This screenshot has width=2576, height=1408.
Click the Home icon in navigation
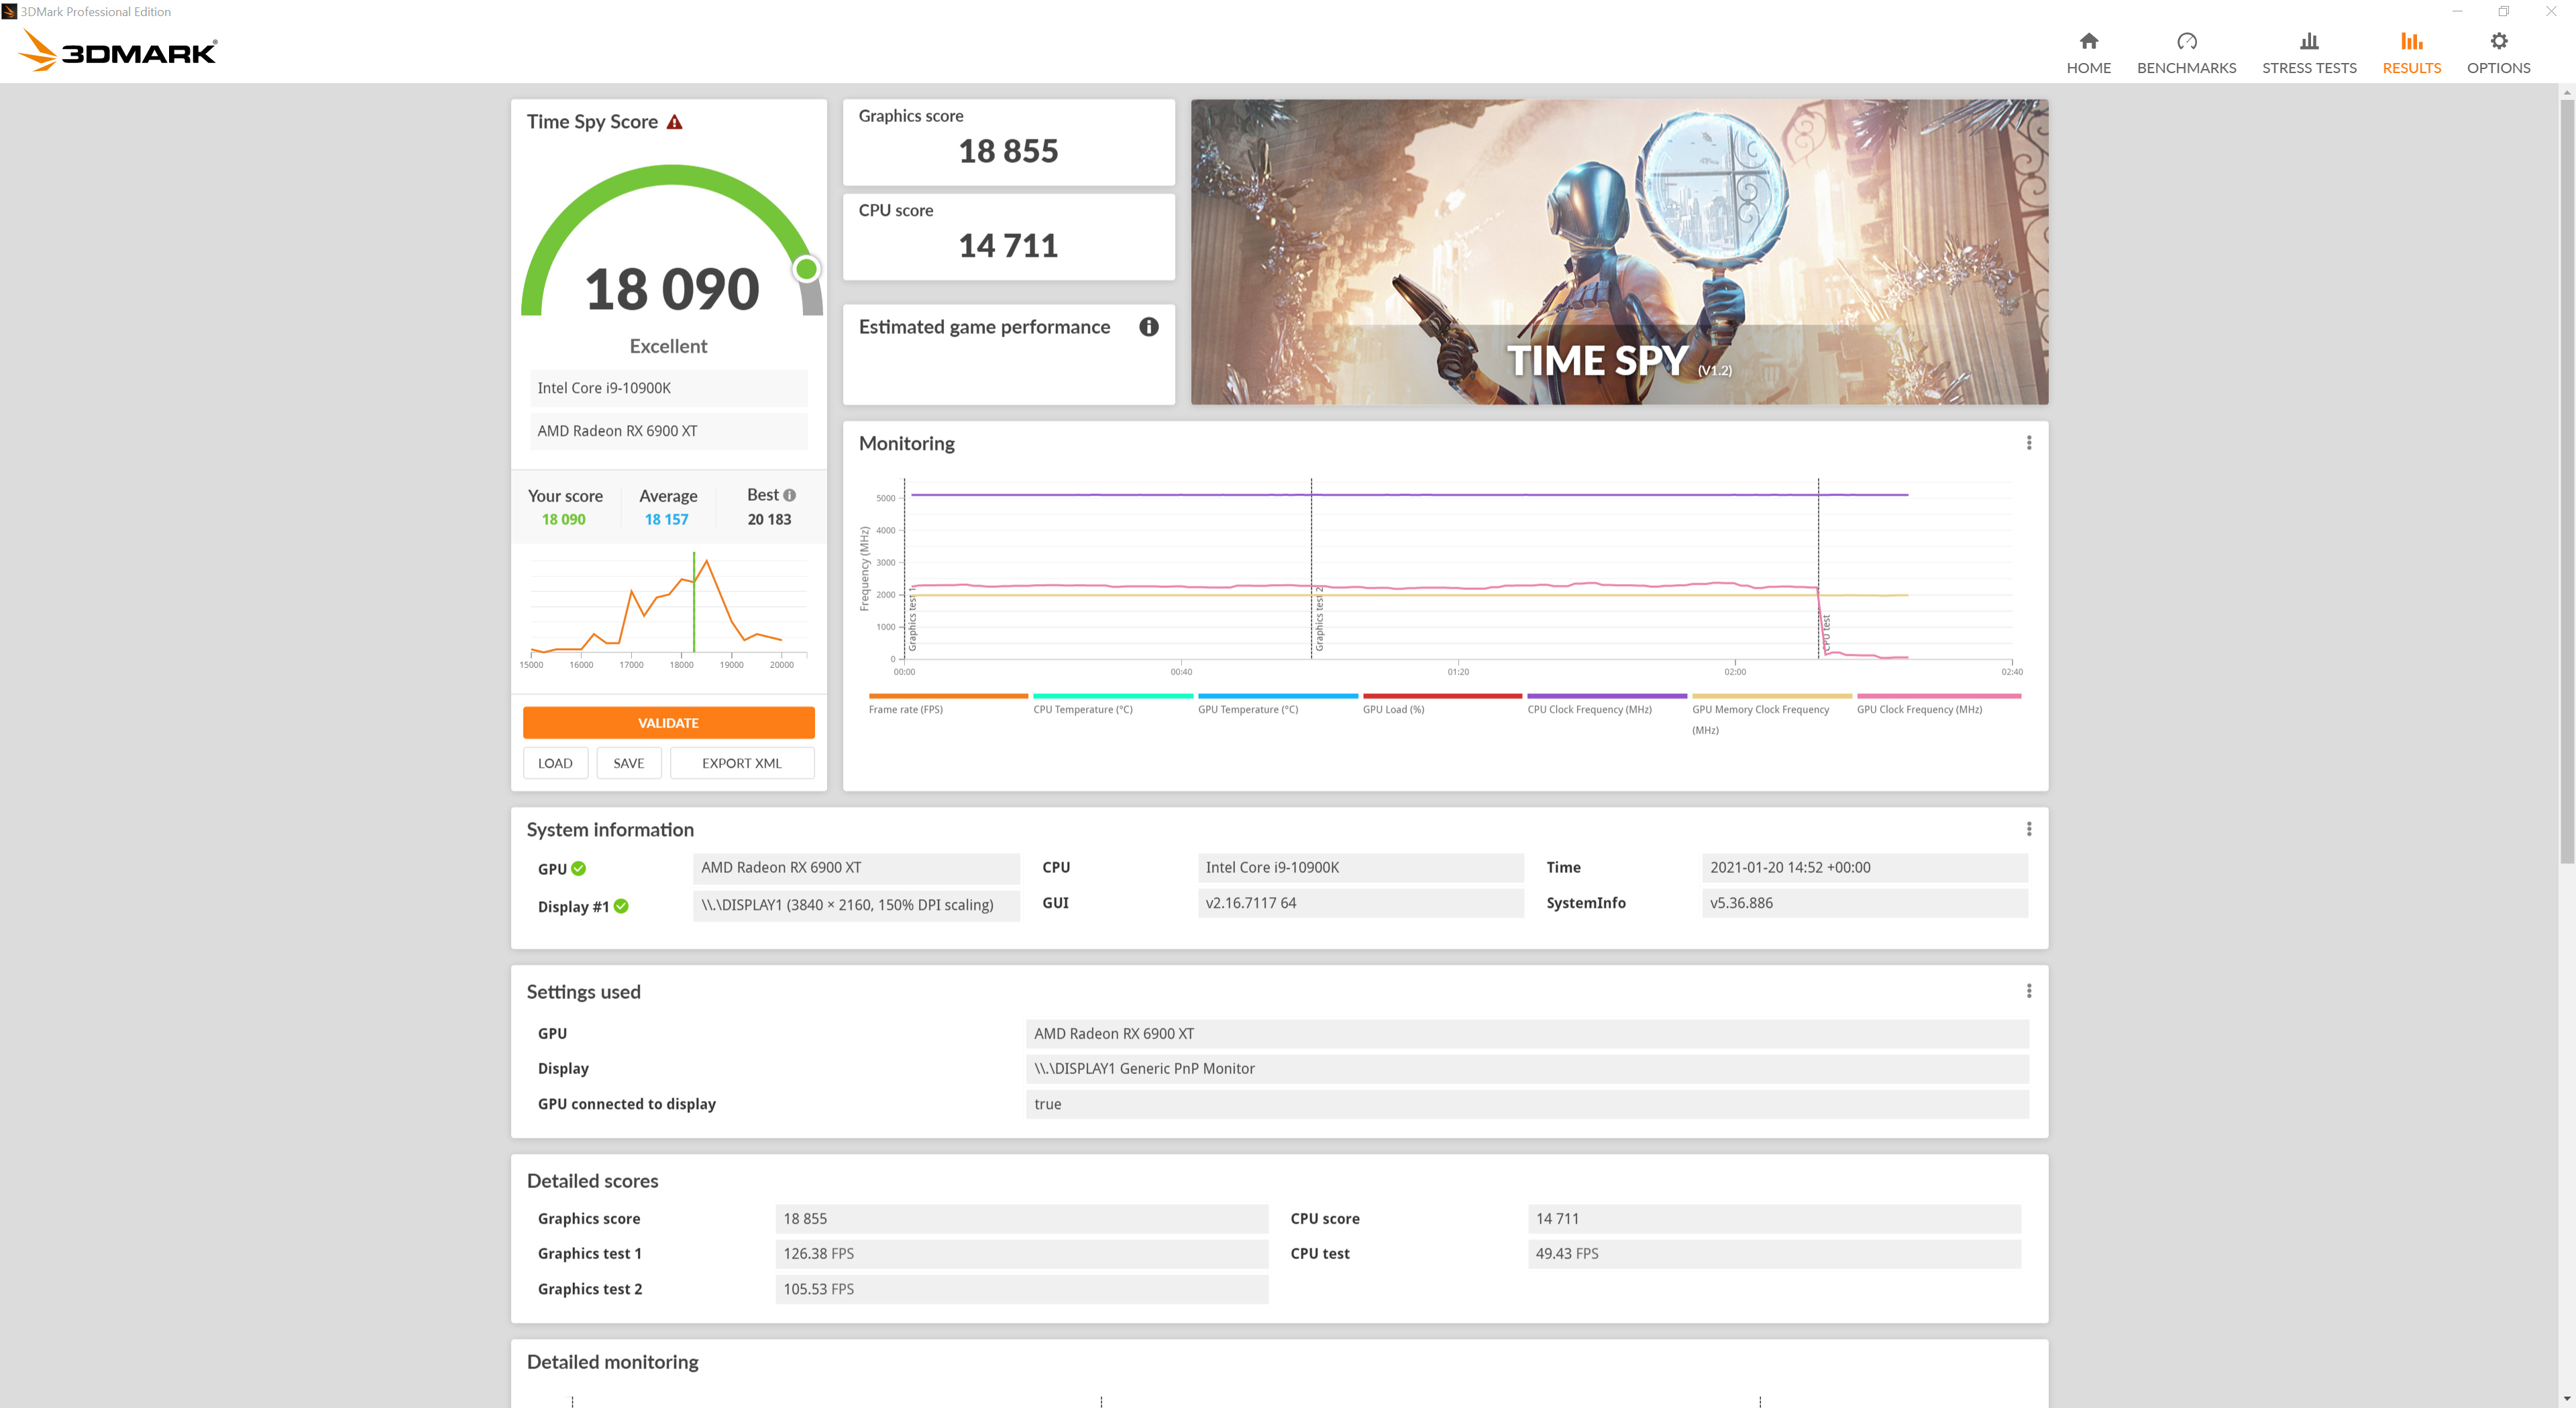click(2088, 41)
